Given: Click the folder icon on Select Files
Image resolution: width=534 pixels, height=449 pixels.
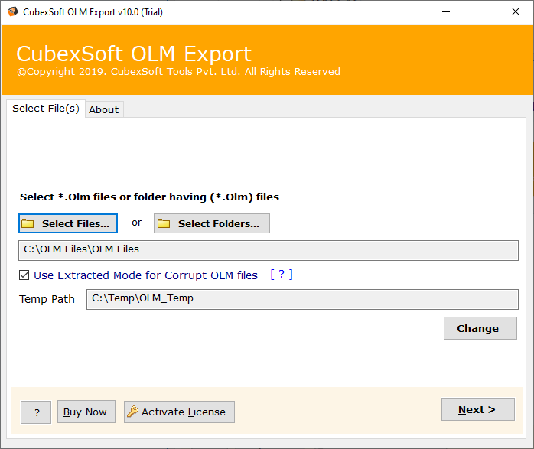Looking at the screenshot, I should coord(28,223).
